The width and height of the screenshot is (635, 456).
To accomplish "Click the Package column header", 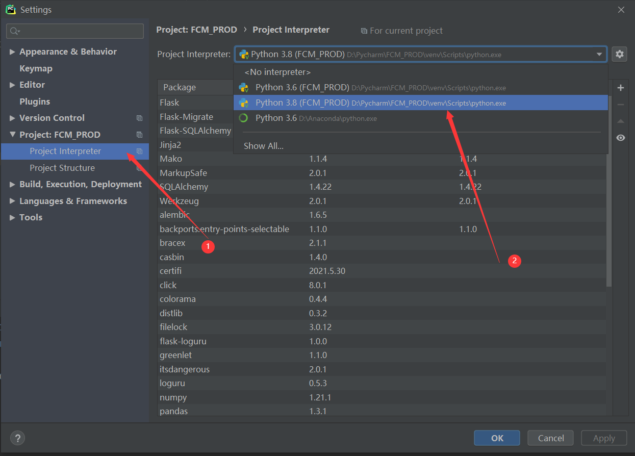I will click(x=195, y=87).
